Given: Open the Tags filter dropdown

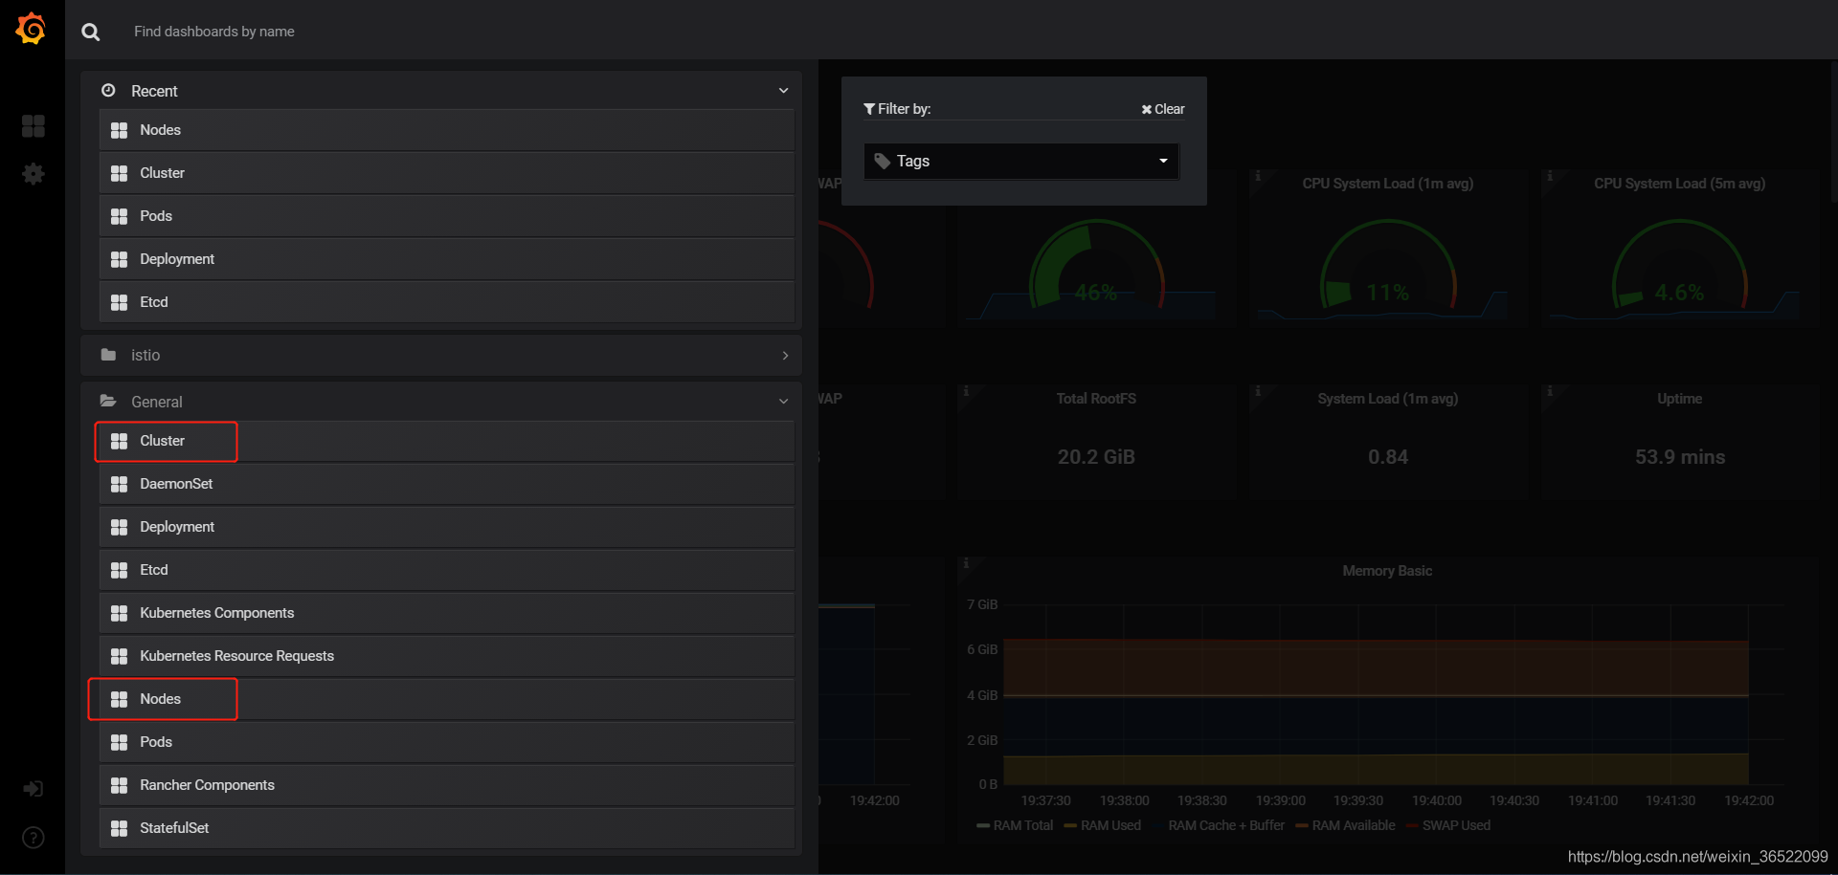Looking at the screenshot, I should click(x=1021, y=161).
